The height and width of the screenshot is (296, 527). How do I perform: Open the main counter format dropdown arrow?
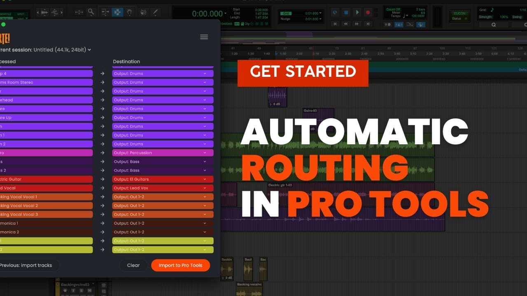[x=226, y=14]
